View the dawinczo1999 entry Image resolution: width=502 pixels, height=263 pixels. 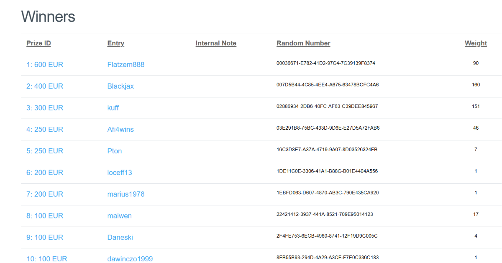coord(130,259)
